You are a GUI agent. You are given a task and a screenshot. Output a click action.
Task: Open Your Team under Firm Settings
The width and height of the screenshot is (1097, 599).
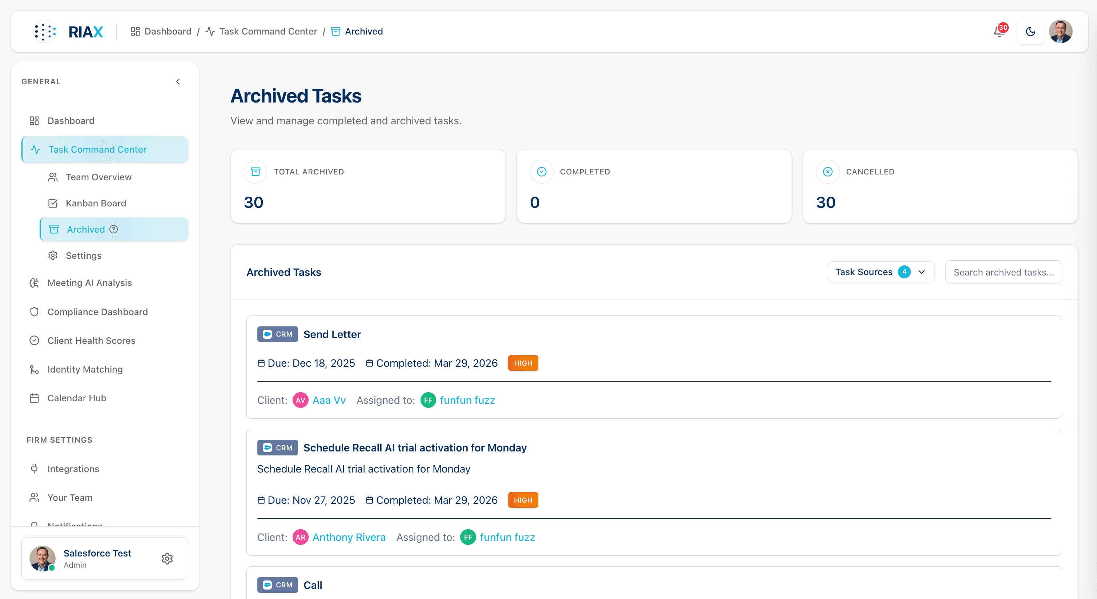click(x=105, y=498)
